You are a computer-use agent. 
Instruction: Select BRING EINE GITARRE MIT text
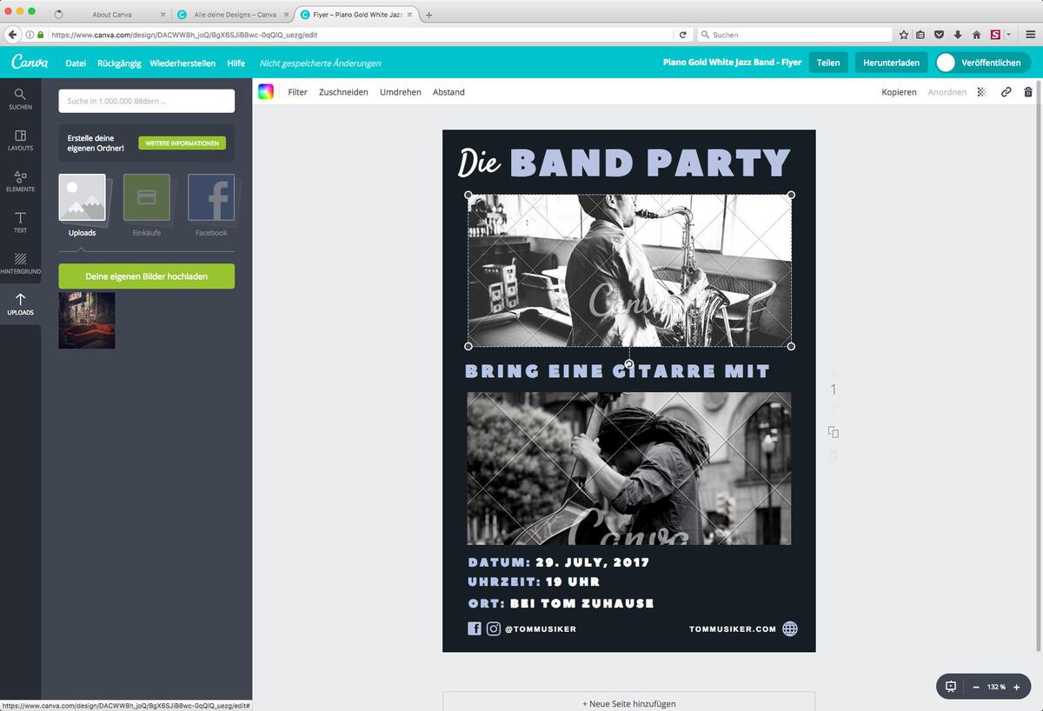click(x=618, y=372)
